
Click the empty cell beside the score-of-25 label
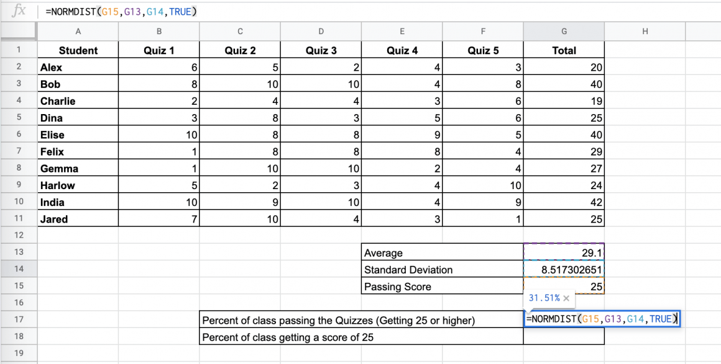coord(563,336)
